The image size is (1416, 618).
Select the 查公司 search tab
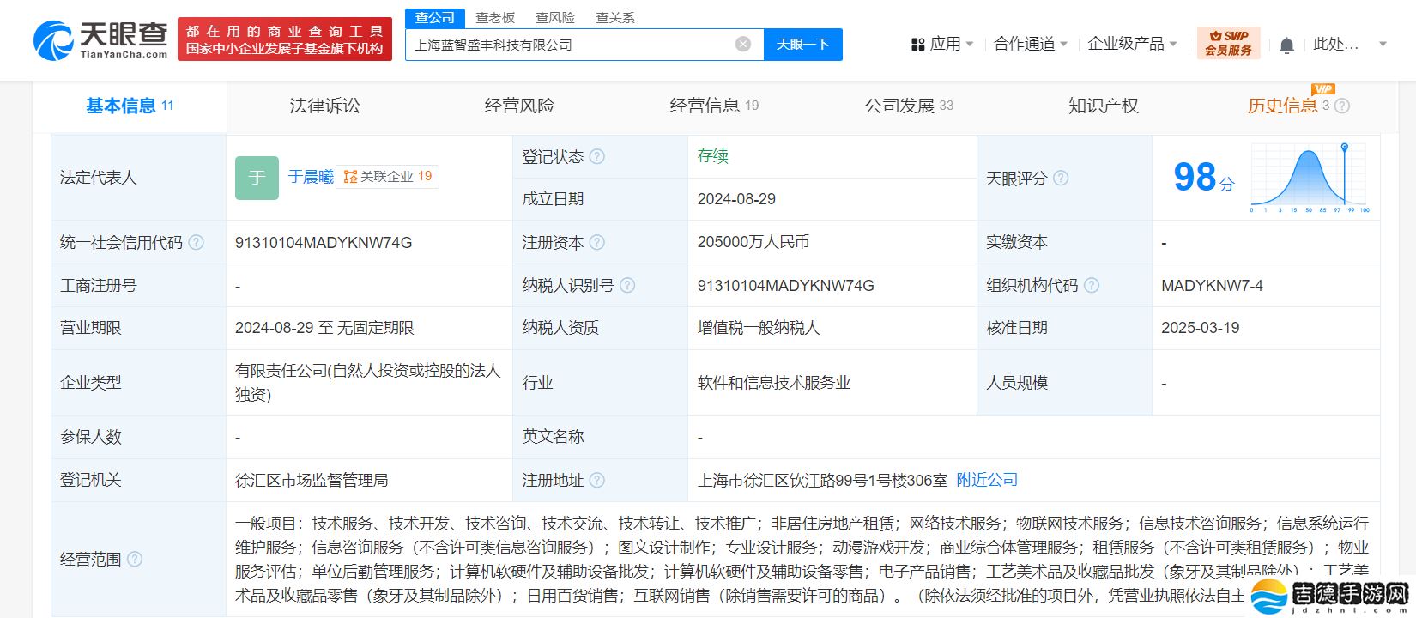(x=435, y=17)
